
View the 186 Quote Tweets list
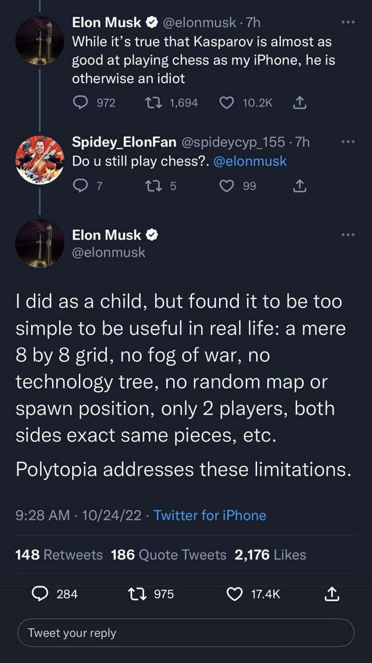click(x=169, y=555)
